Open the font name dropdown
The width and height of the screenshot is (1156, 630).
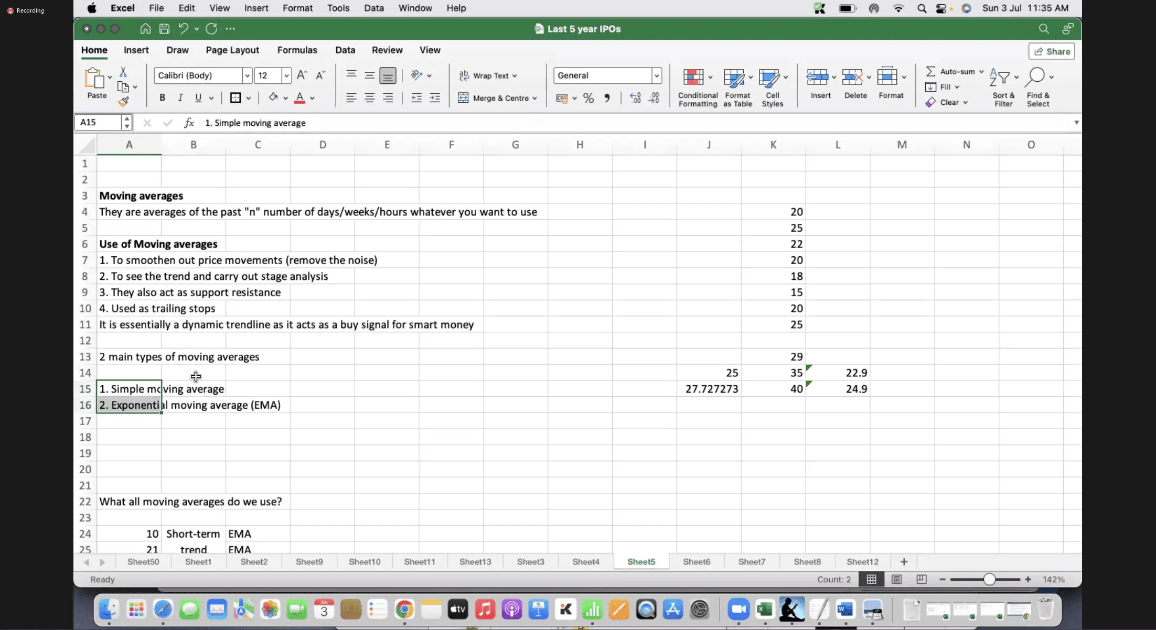tap(247, 75)
